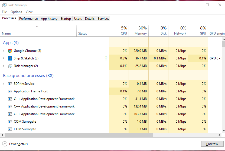The height and width of the screenshot is (151, 225).
Task: Click the Application Frame Host icon
Action: coord(10,91)
